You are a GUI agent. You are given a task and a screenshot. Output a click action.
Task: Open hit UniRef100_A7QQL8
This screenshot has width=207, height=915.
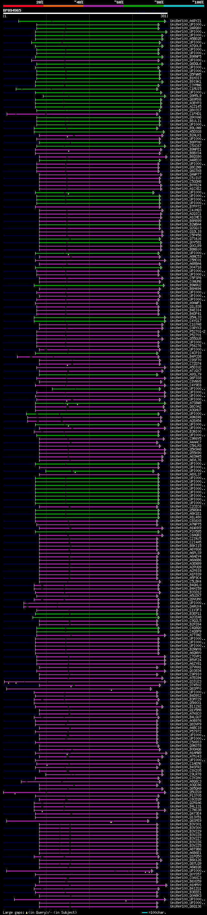tap(186, 46)
